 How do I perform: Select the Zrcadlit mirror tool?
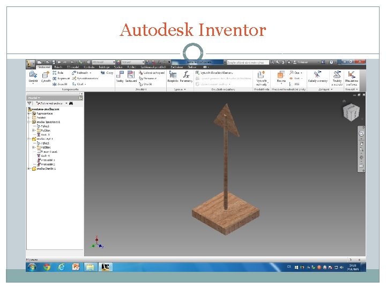60,84
